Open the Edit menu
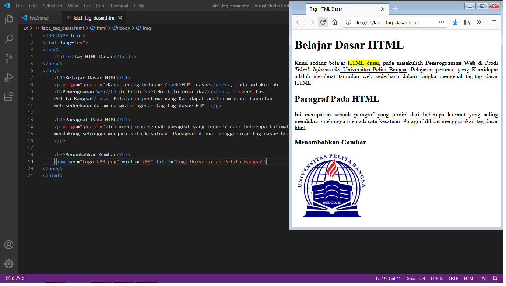This screenshot has width=506, height=286. tap(33, 6)
